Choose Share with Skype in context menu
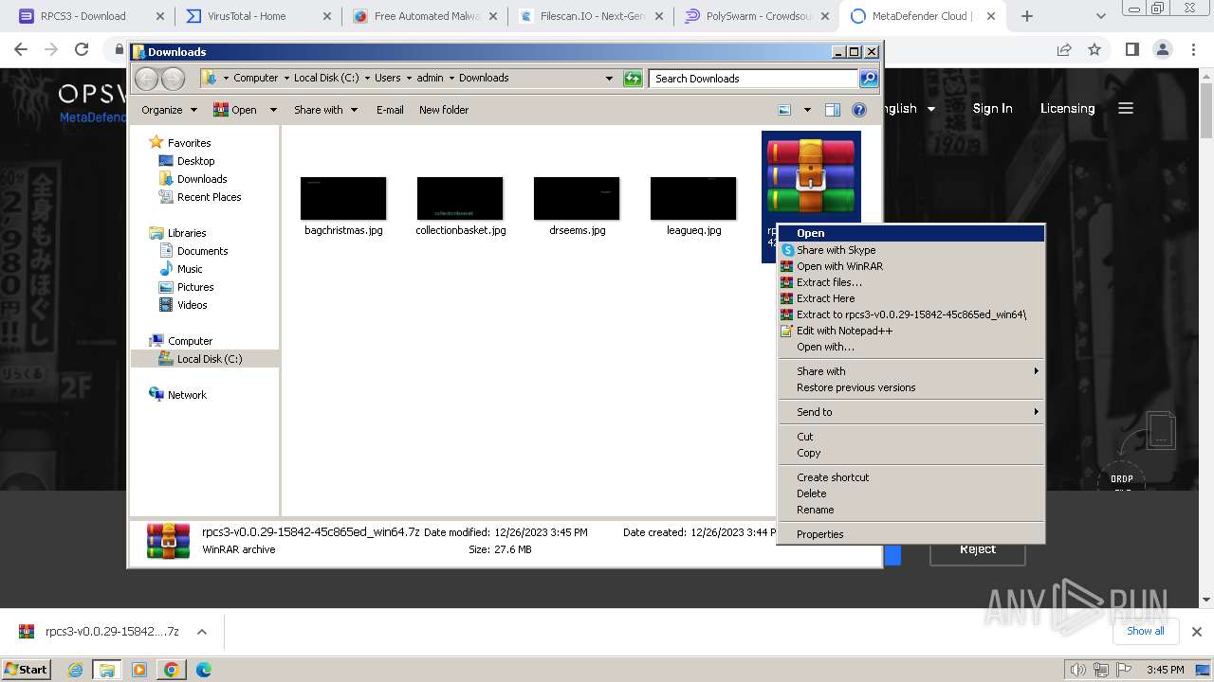 point(910,250)
